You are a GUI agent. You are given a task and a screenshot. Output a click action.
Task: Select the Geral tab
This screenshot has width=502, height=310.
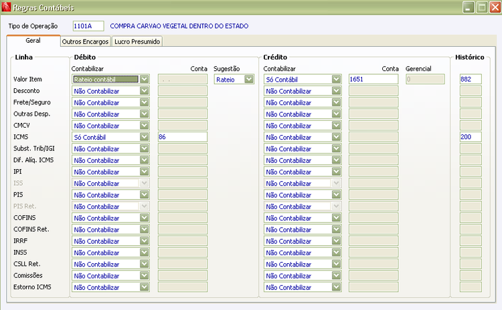33,41
